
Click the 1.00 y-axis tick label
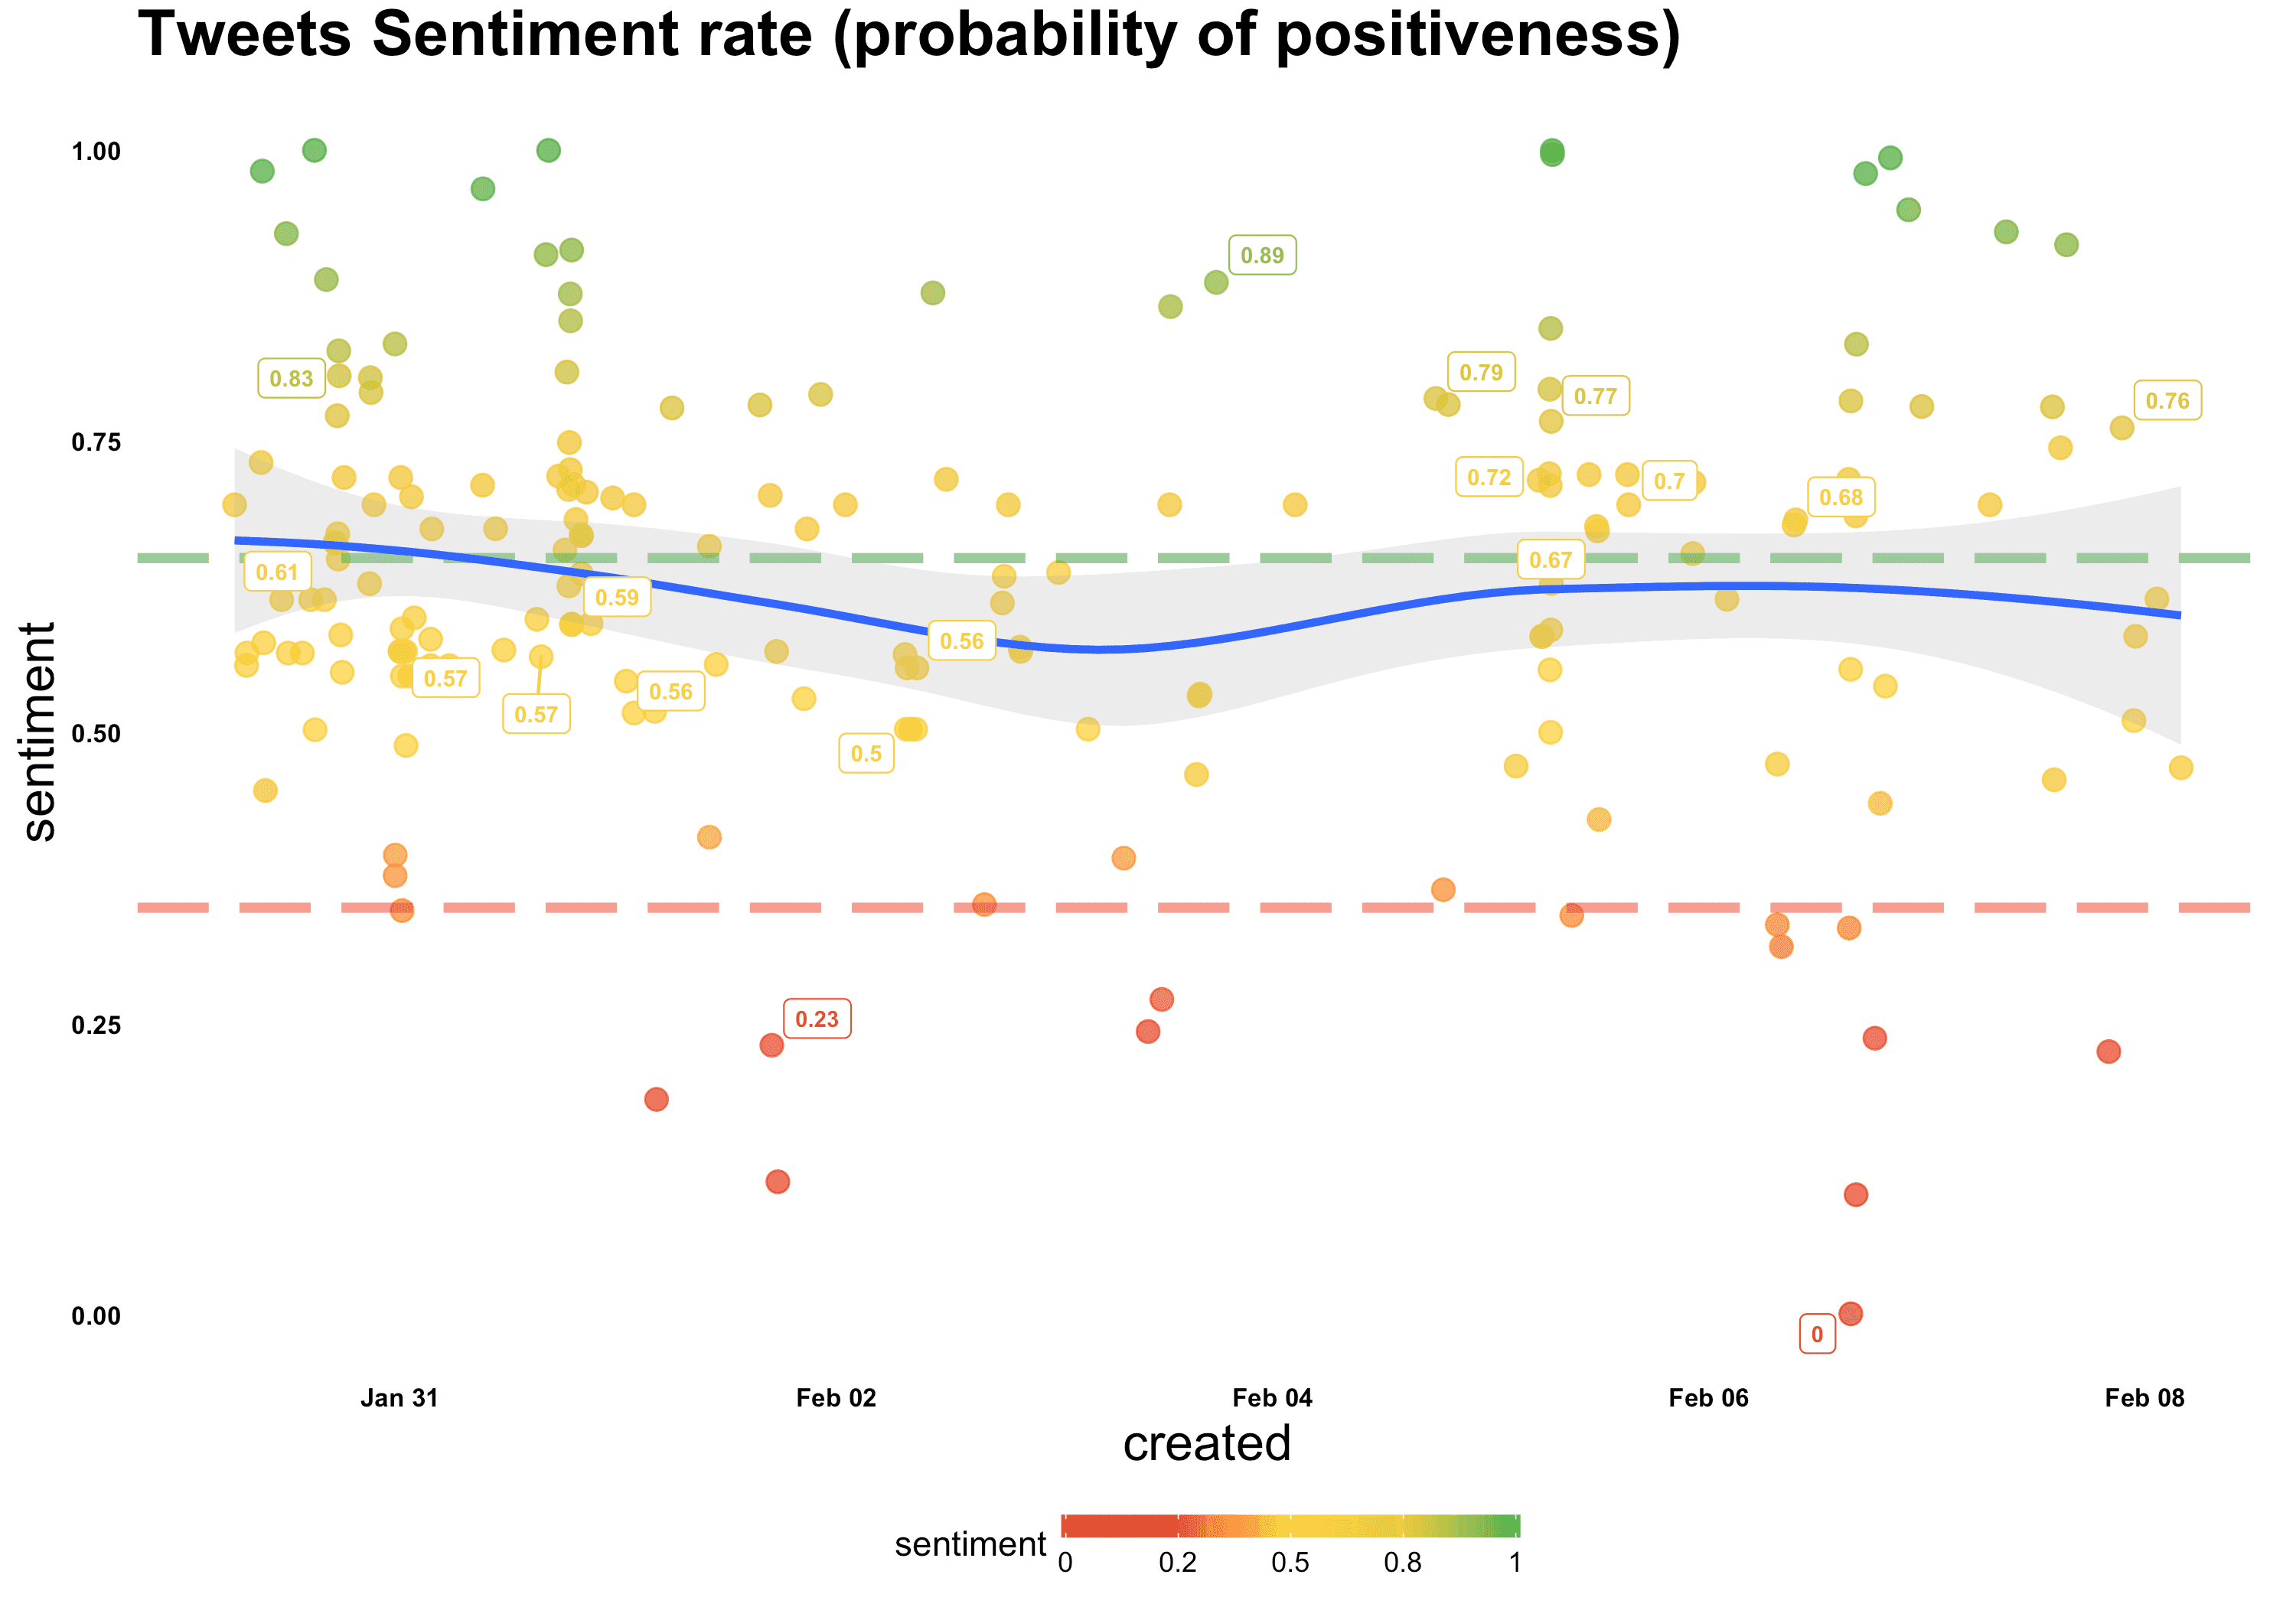[96, 151]
